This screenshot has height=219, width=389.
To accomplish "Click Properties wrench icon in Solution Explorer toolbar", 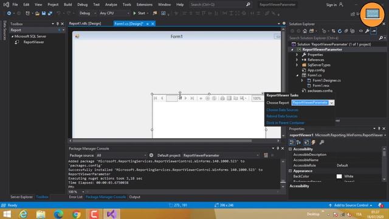I will click(367, 31).
